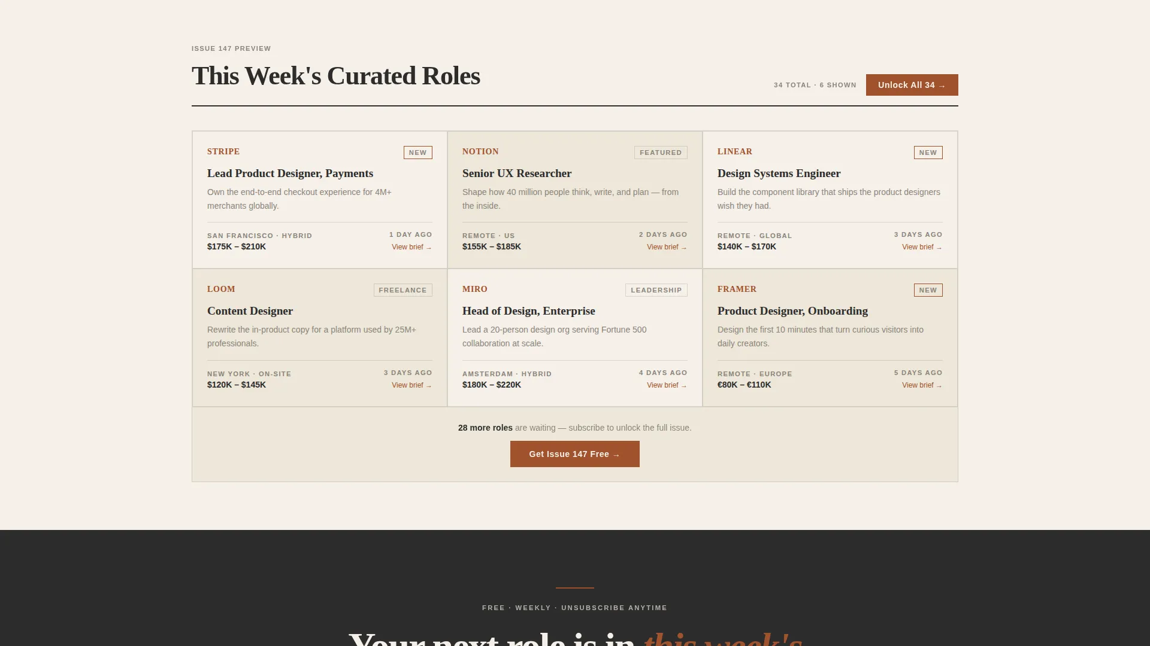Click the FRAMER company label
Screen dimensions: 1150x646
pyautogui.click(x=737, y=289)
